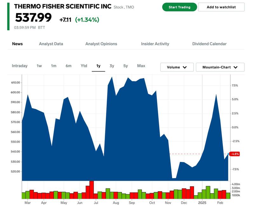This screenshot has width=254, height=209.
Task: Click the Start Trading button
Action: (x=179, y=7)
